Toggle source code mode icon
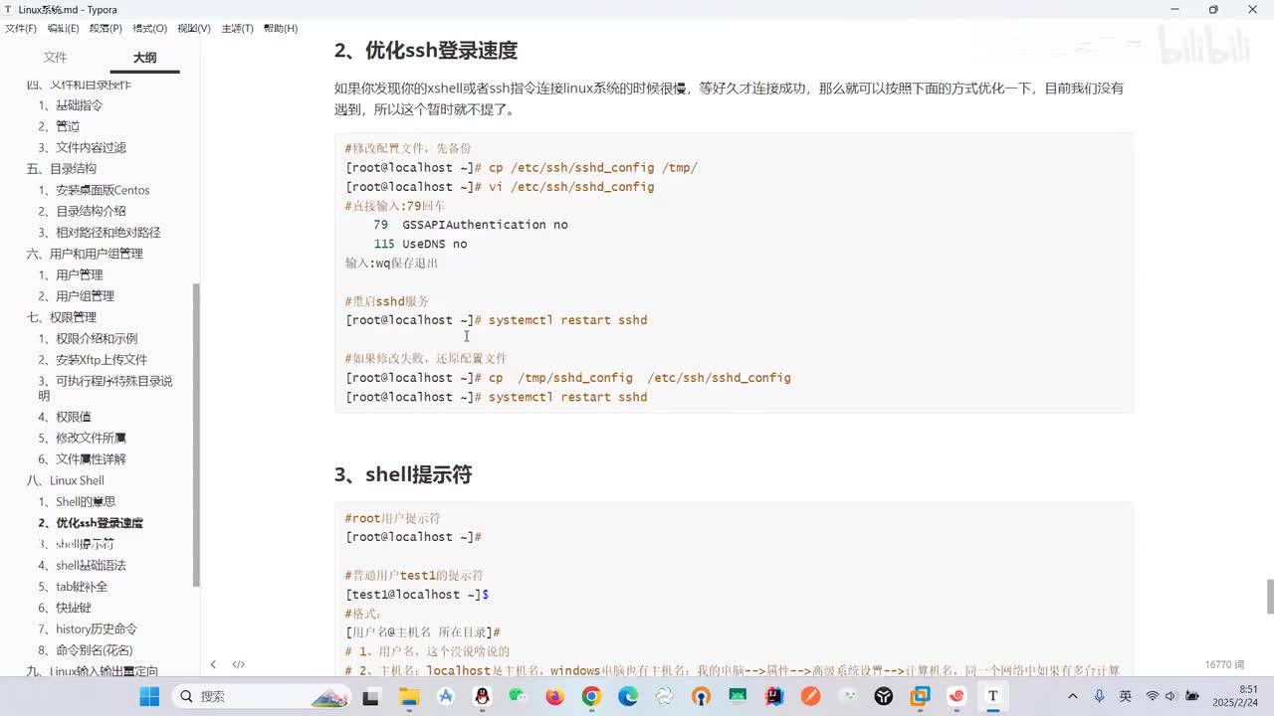Screen dimensions: 1274x716 point(239,664)
